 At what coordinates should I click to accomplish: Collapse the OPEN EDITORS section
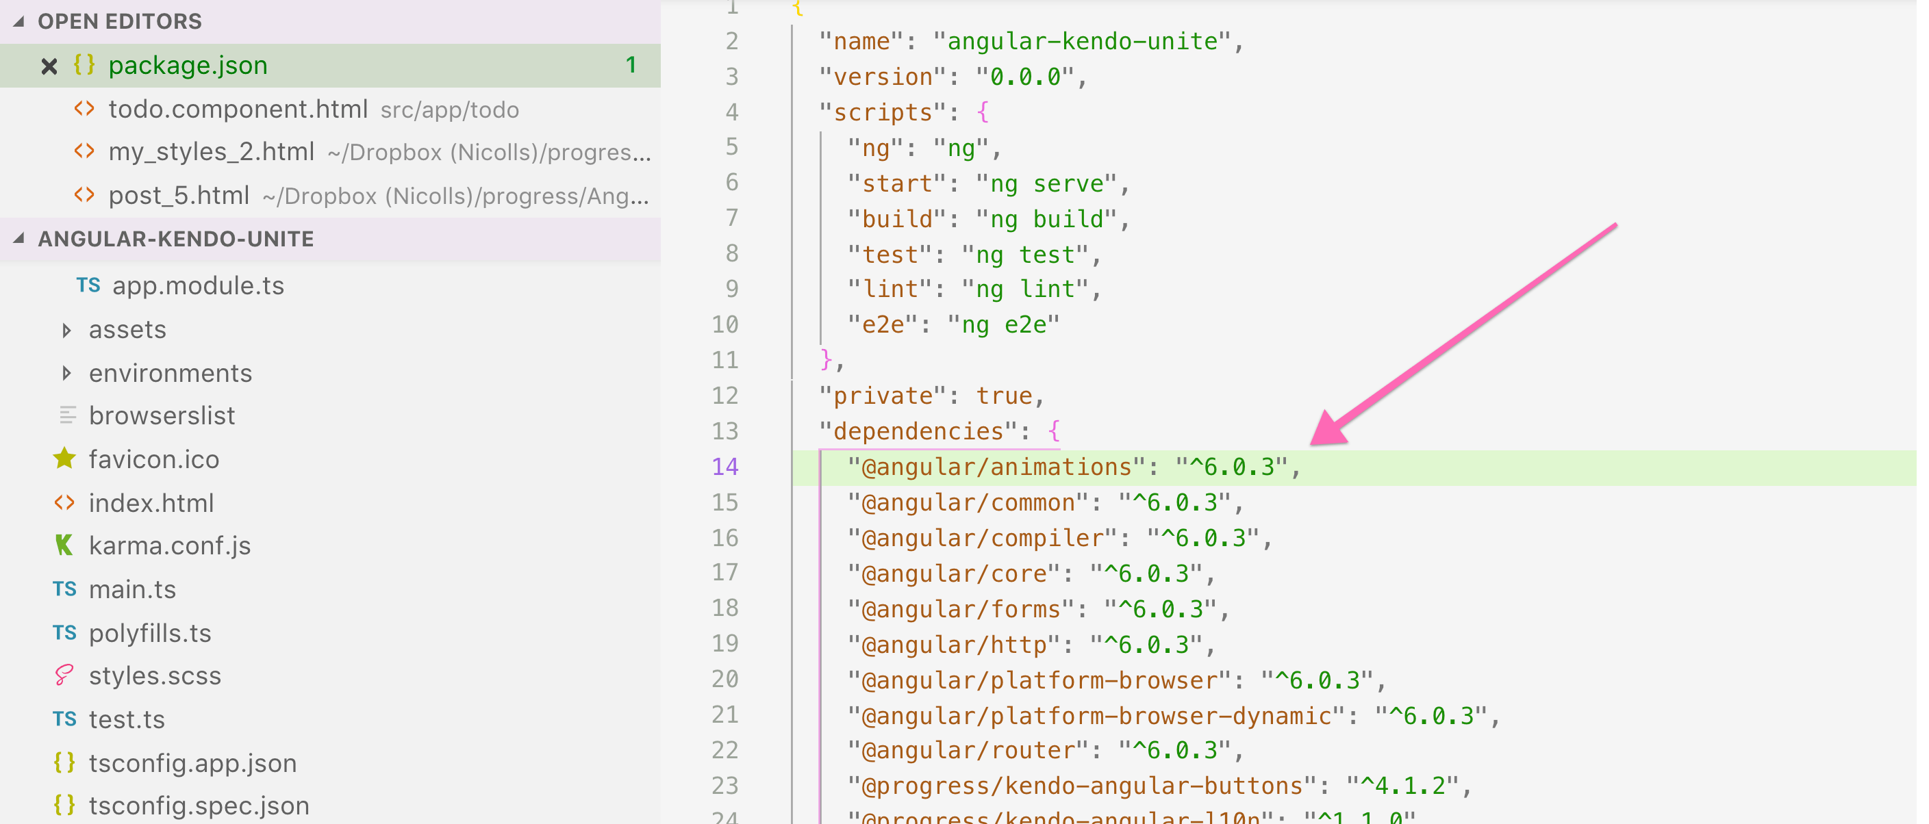click(19, 22)
